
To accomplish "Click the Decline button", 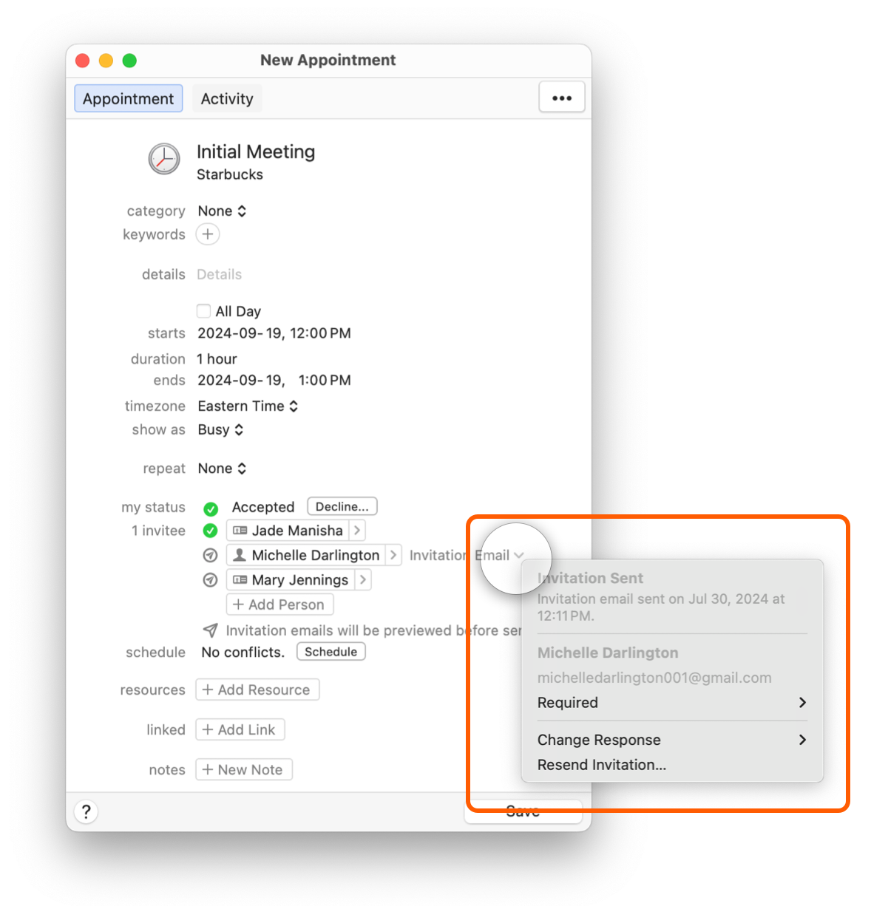I will pyautogui.click(x=342, y=507).
